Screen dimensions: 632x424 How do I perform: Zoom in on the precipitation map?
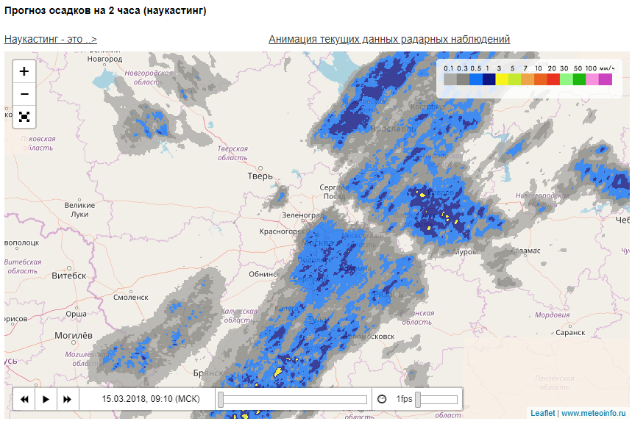[24, 71]
